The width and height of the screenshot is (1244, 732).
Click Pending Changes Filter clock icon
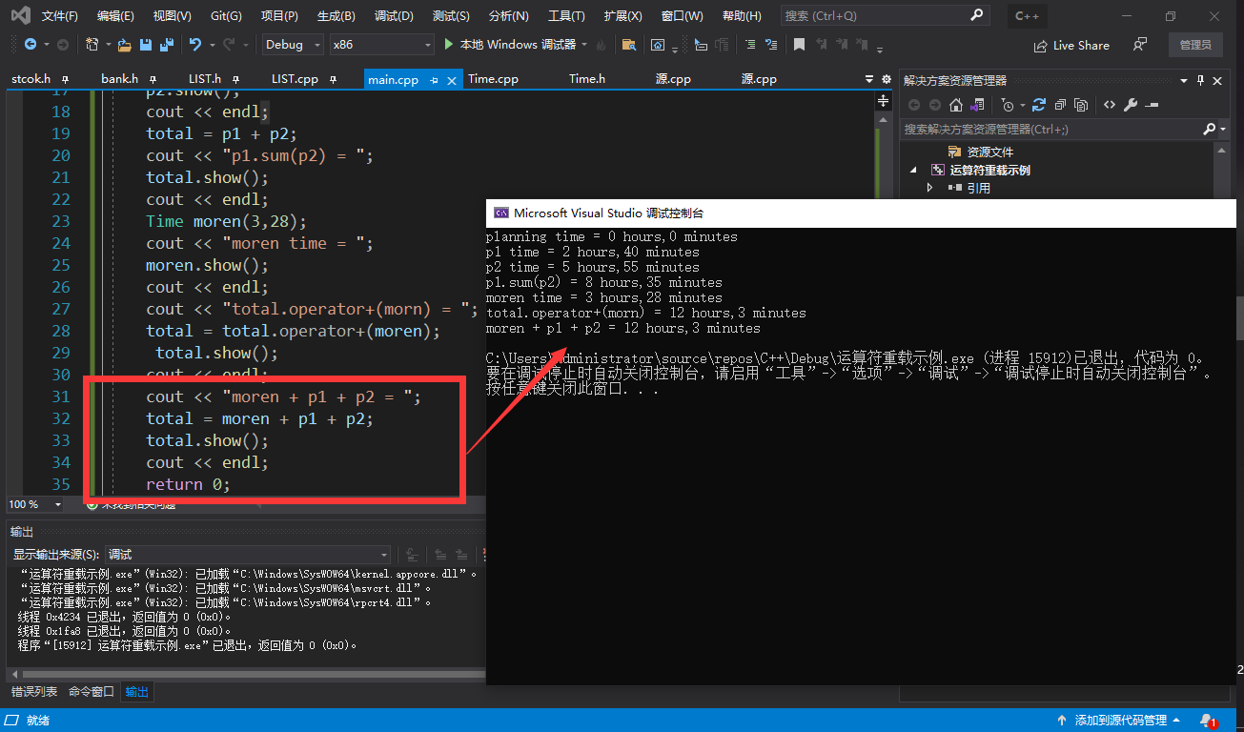click(1008, 105)
